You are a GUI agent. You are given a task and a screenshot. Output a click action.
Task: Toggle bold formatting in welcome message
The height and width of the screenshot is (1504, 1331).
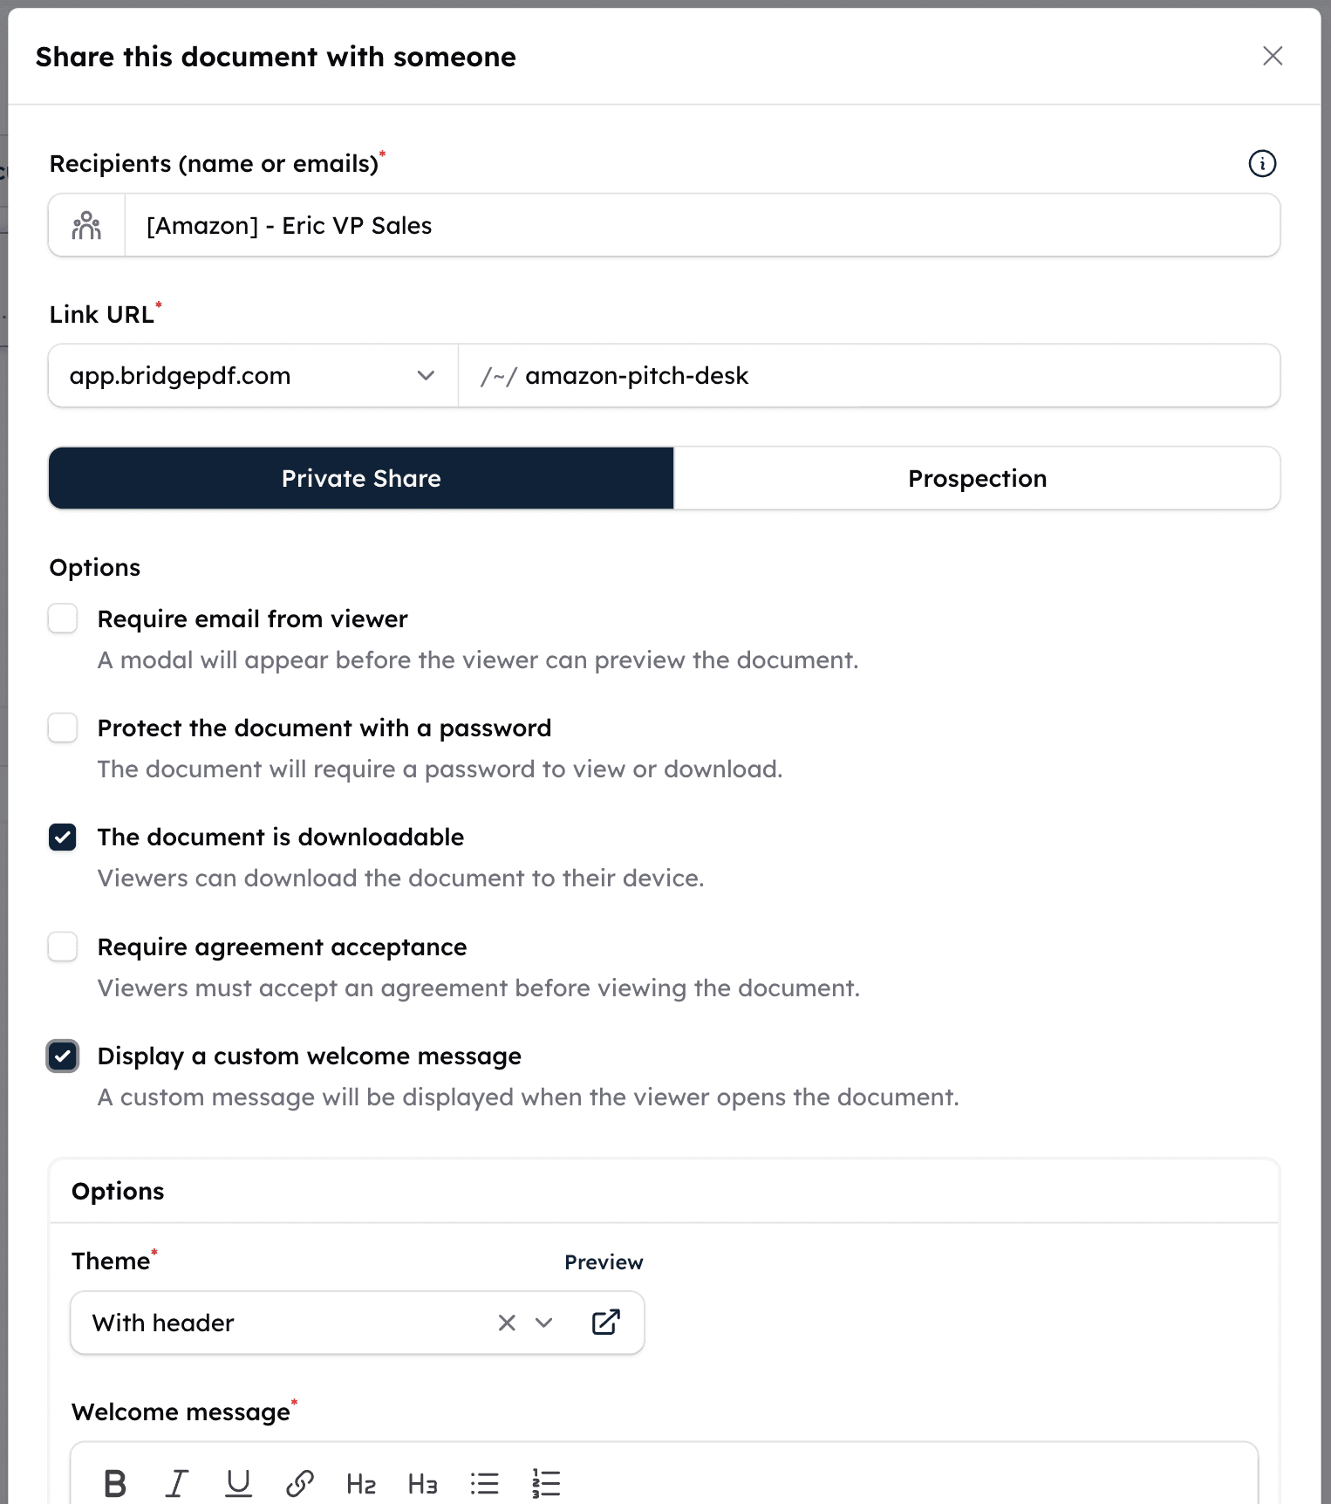[x=114, y=1482]
